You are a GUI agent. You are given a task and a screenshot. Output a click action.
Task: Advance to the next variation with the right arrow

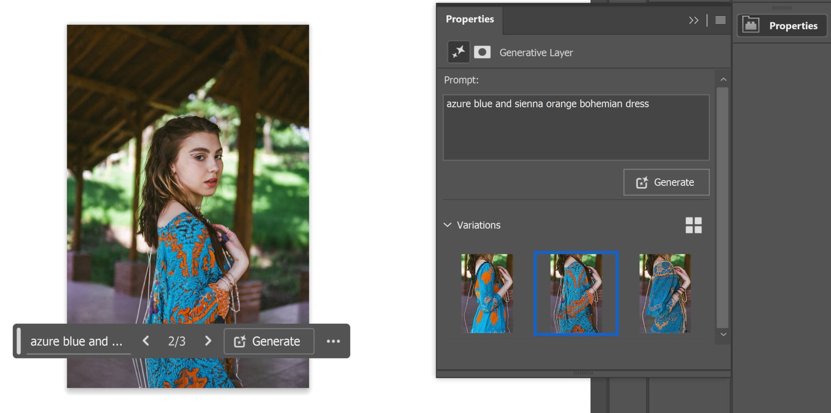[208, 341]
